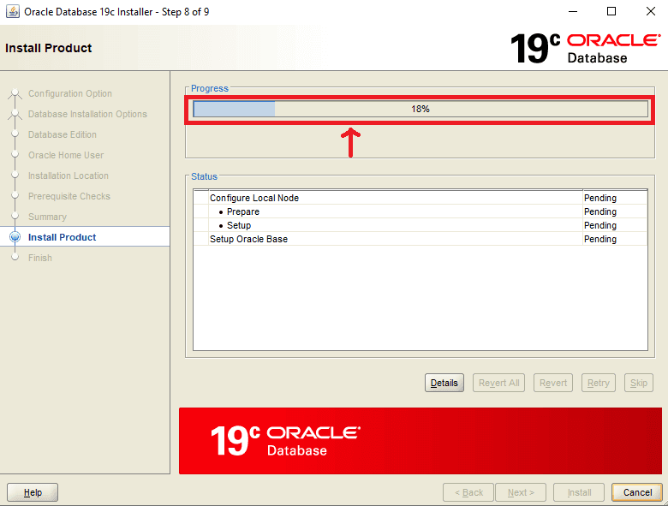The image size is (668, 506).
Task: Open Help for the installer
Action: point(33,492)
